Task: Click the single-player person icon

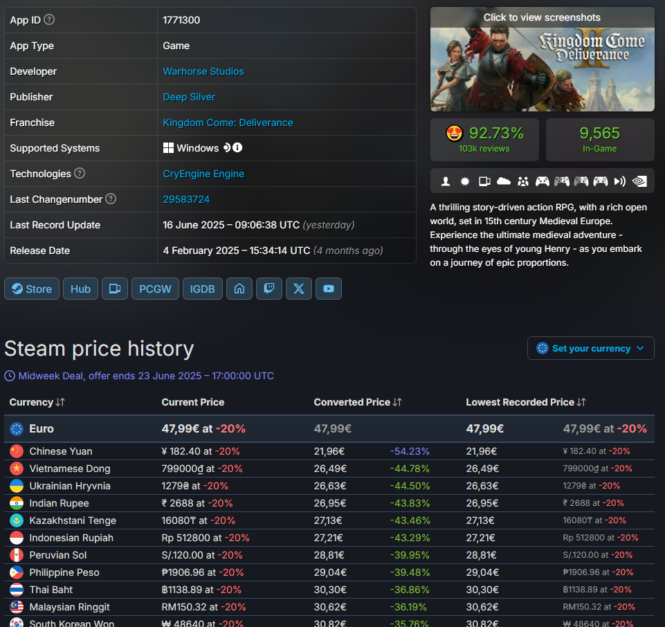Action: coord(446,181)
